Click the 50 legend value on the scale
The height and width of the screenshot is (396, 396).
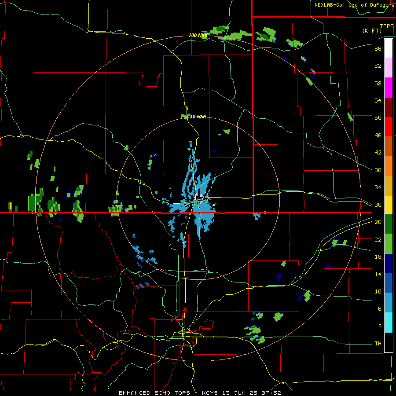point(378,117)
